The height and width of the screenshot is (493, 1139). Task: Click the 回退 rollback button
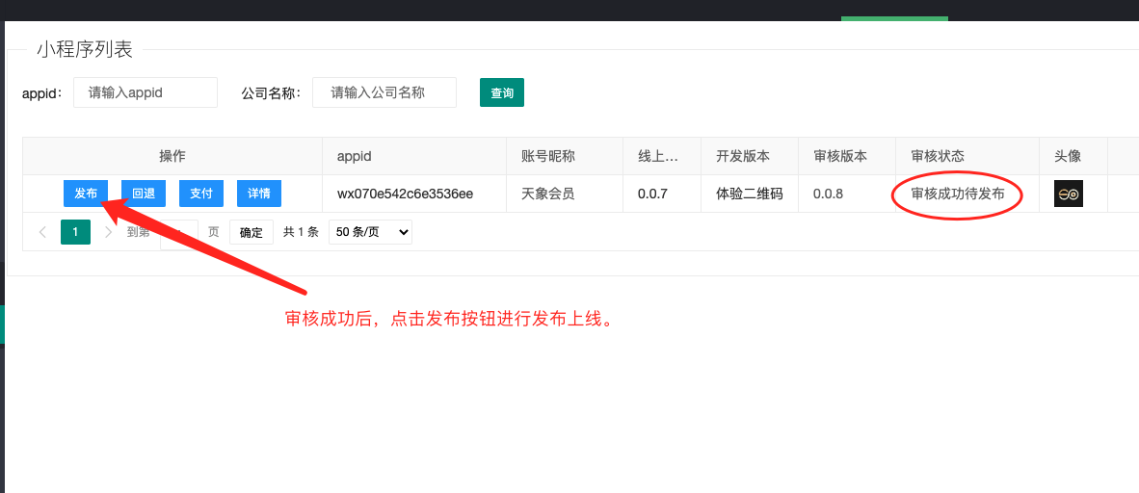(x=144, y=194)
